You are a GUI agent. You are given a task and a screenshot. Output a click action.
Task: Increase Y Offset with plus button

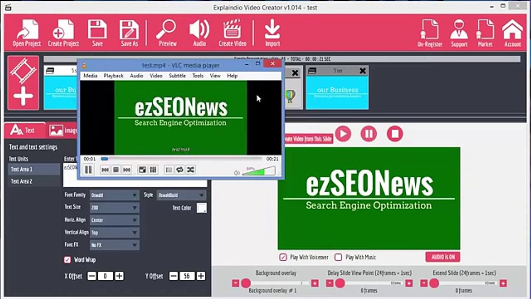pos(201,276)
